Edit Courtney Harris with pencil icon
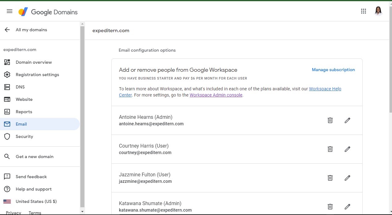 click(x=347, y=149)
